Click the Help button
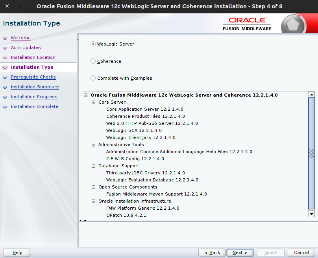Image resolution: width=318 pixels, height=258 pixels. point(17,253)
